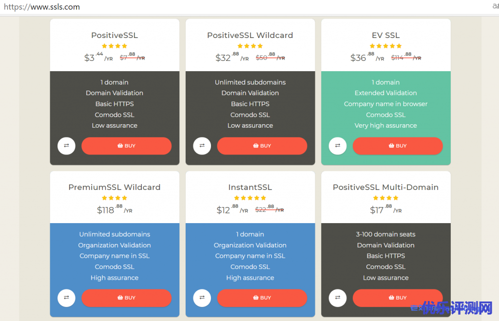Click the compare icon for PositiveSSL
The height and width of the screenshot is (321, 499).
[66, 146]
